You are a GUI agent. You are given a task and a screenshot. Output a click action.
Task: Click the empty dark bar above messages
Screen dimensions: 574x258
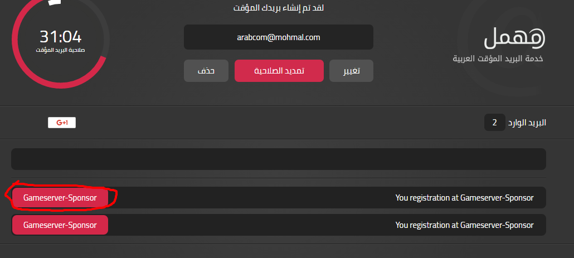click(x=278, y=159)
